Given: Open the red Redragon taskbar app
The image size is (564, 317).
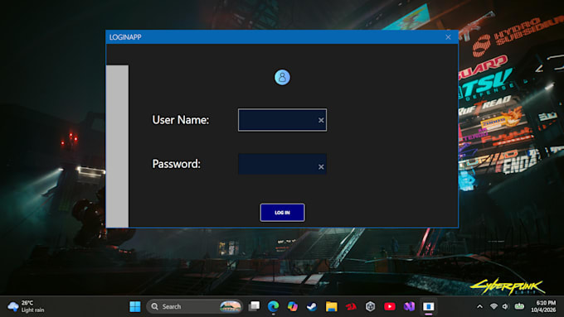Looking at the screenshot, I should 351,306.
